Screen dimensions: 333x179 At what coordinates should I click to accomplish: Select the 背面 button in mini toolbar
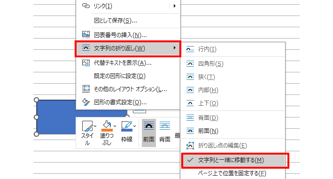[x=165, y=133]
